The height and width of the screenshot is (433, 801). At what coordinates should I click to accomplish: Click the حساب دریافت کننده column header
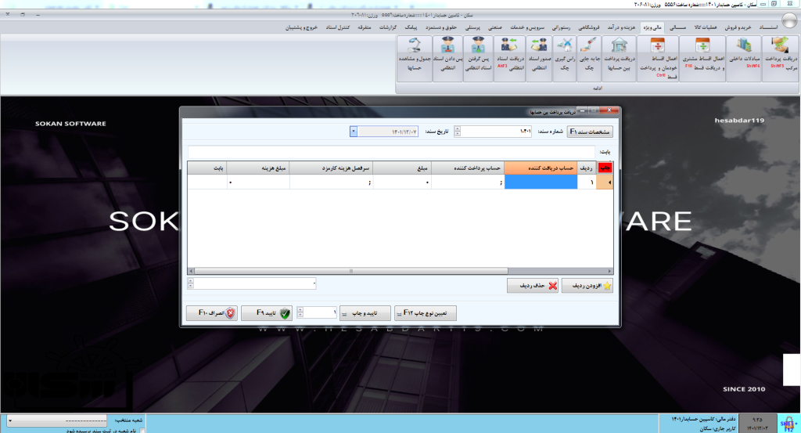541,168
